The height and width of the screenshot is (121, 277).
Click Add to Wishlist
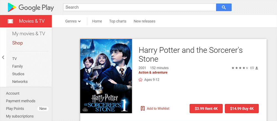158,109
